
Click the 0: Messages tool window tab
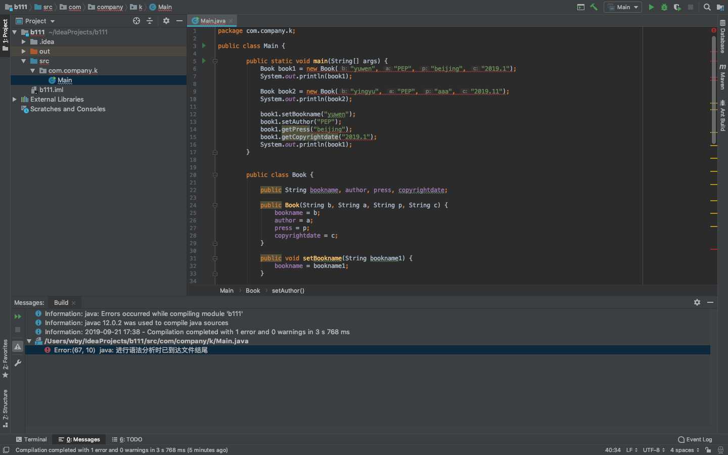[x=79, y=439]
